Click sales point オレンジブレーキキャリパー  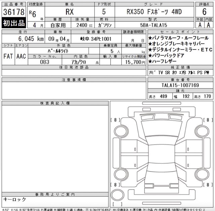pos(176,44)
